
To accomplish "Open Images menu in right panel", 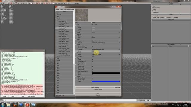I will point(155,9).
